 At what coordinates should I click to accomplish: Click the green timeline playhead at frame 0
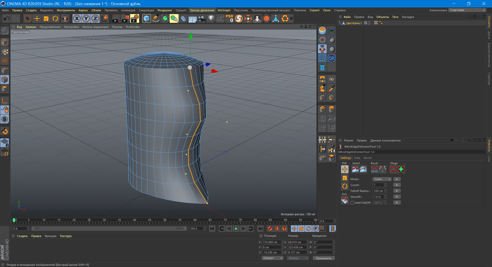14,220
